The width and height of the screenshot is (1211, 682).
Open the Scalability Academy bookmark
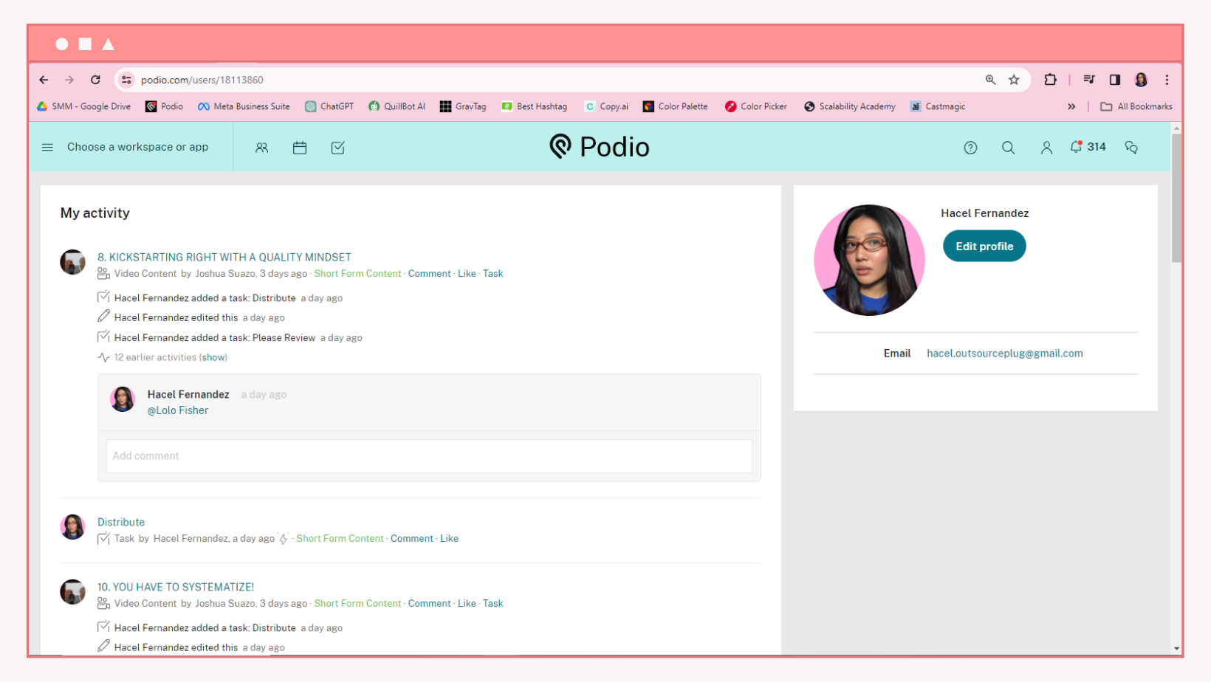click(x=850, y=106)
